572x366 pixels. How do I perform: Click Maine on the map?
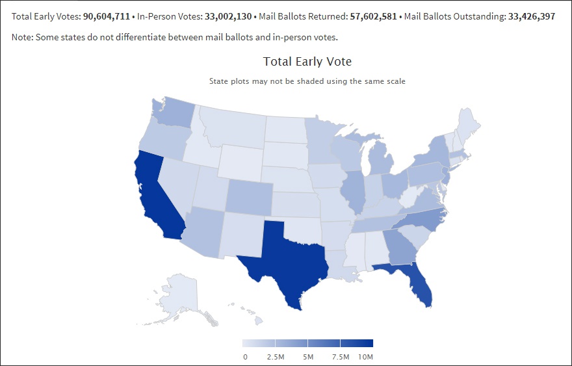(467, 126)
